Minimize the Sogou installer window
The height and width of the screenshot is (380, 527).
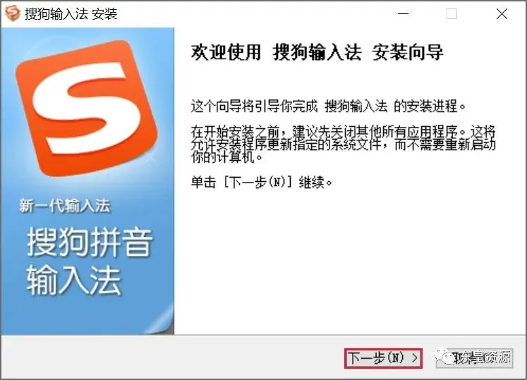point(403,14)
